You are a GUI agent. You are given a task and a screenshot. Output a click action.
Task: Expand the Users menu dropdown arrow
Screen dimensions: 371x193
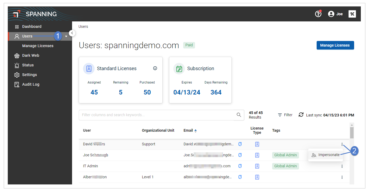pos(66,36)
